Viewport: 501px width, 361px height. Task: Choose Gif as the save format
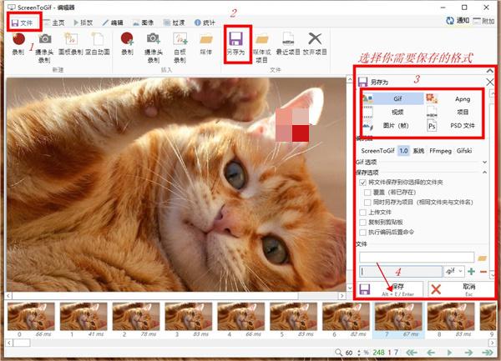pos(393,98)
